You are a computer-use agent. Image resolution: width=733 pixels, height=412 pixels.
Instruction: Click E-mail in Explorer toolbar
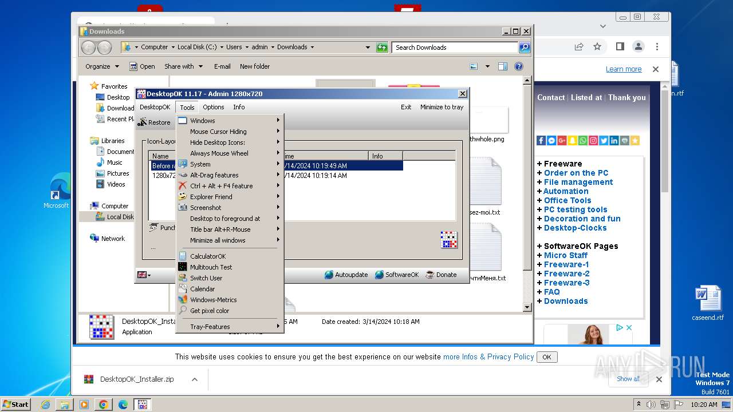pyautogui.click(x=222, y=66)
